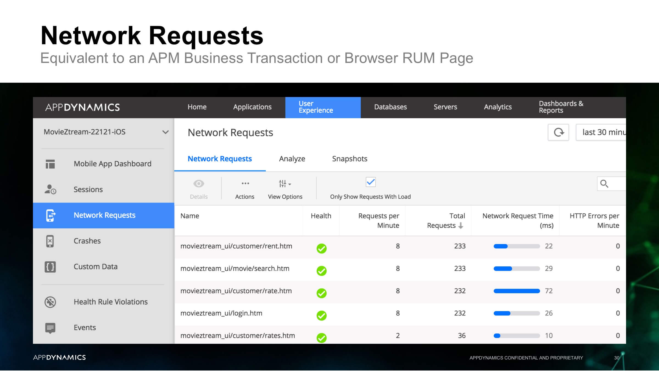Screen dimensions: 659x371
Task: Click health check icon for search.htm
Action: 322,271
